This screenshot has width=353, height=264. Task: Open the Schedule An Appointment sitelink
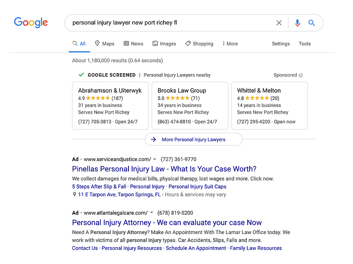pos(196,248)
